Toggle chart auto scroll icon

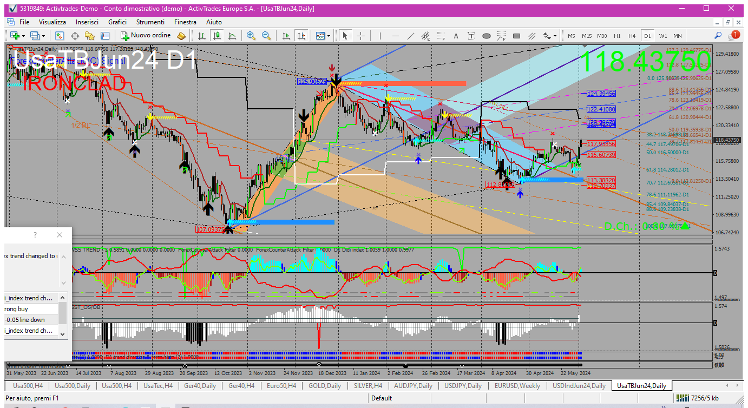pyautogui.click(x=286, y=36)
